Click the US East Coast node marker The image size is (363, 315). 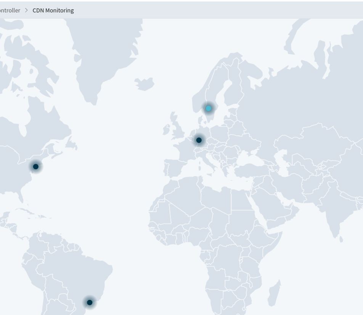click(x=35, y=166)
